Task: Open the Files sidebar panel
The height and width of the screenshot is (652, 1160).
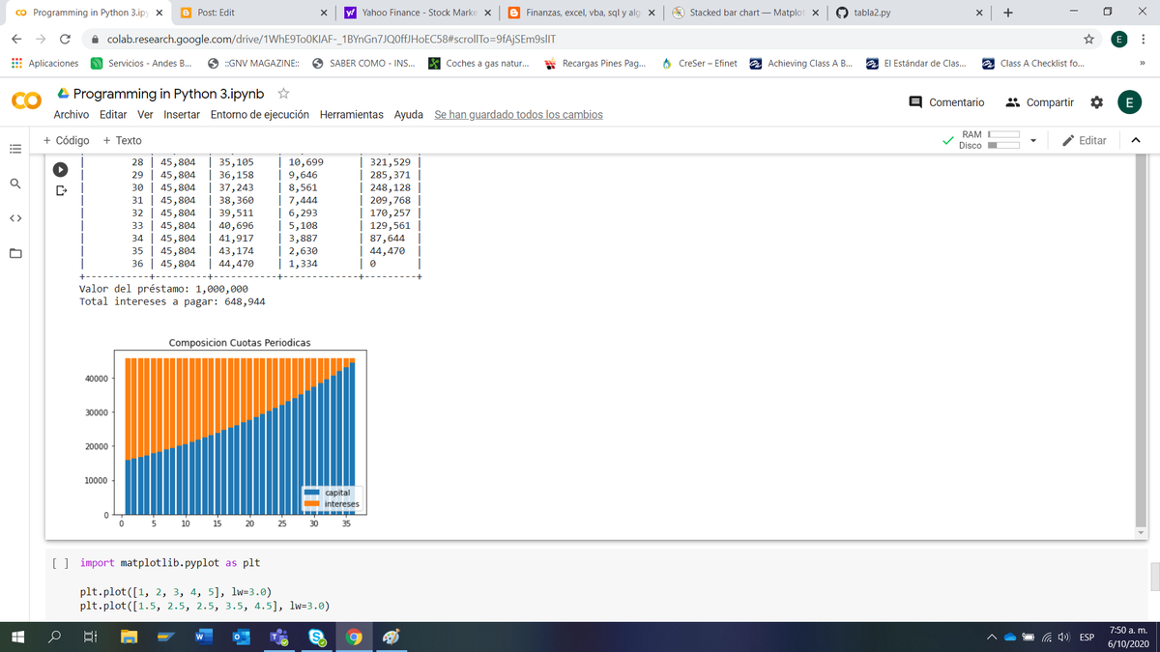Action: [15, 255]
